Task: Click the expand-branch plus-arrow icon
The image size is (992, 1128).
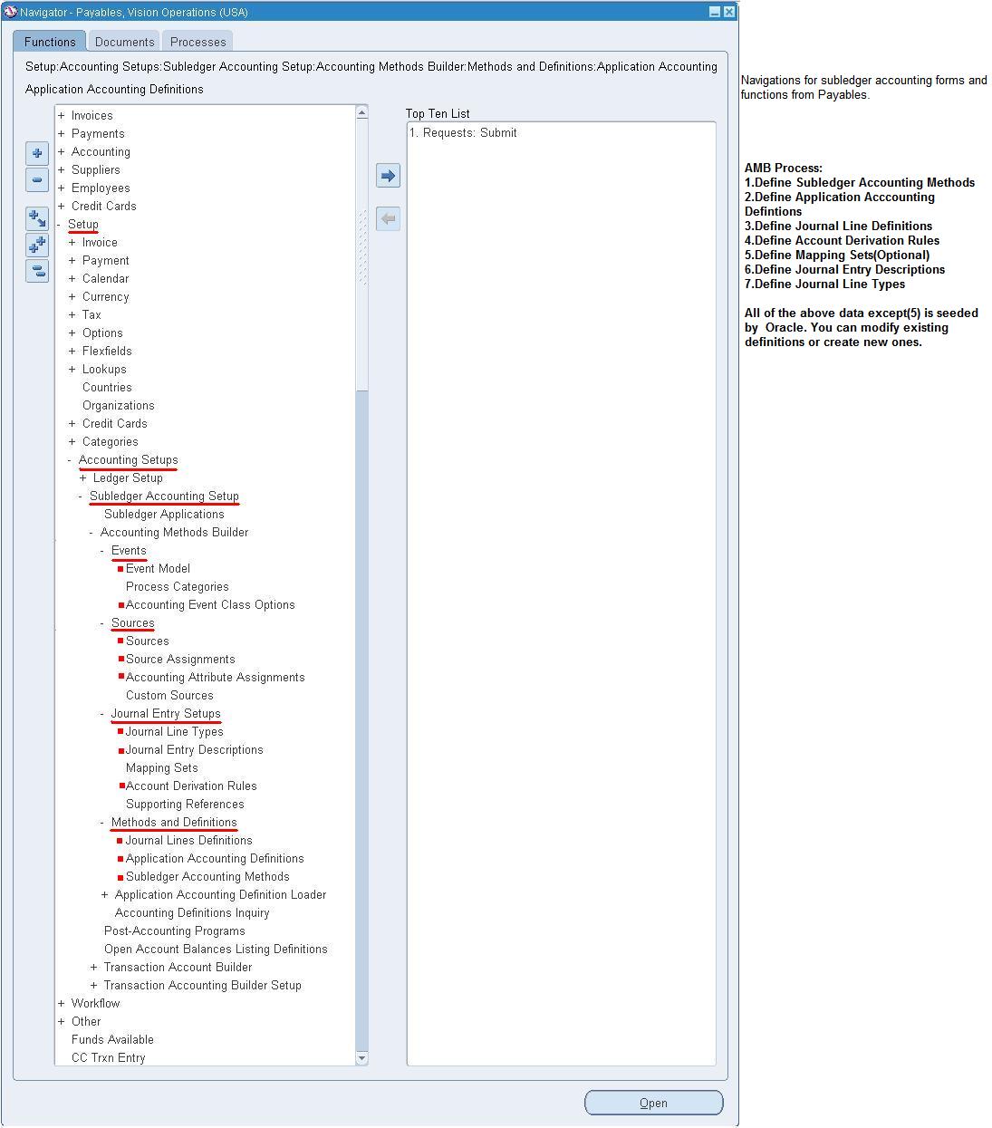Action: click(x=37, y=217)
